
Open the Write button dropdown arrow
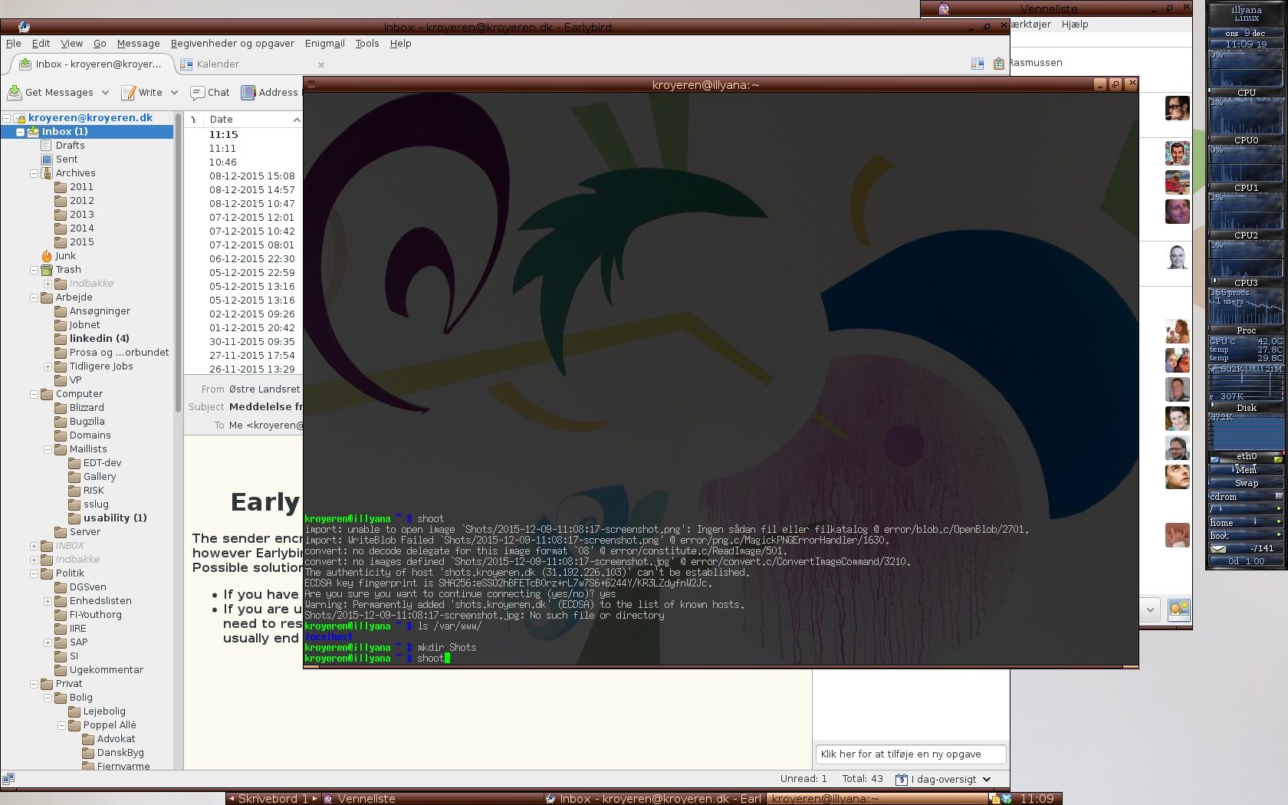pyautogui.click(x=174, y=93)
